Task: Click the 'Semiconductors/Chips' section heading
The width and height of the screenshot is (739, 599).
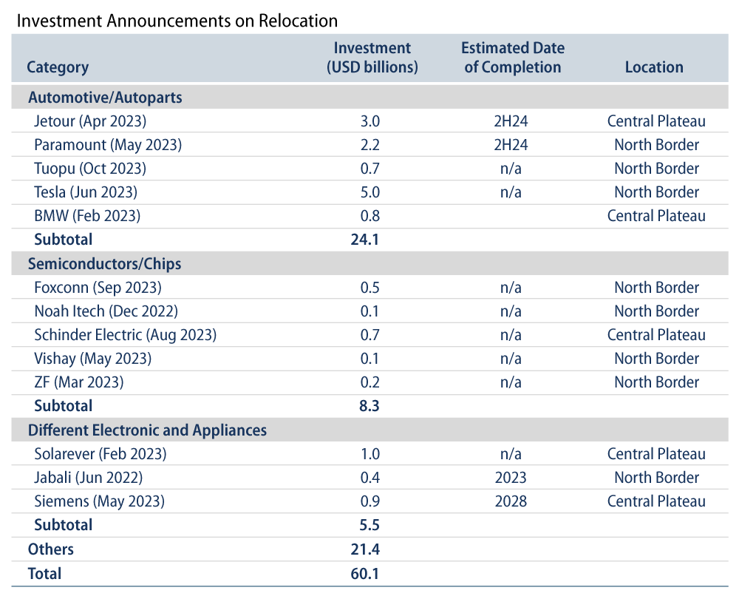Action: 105,264
